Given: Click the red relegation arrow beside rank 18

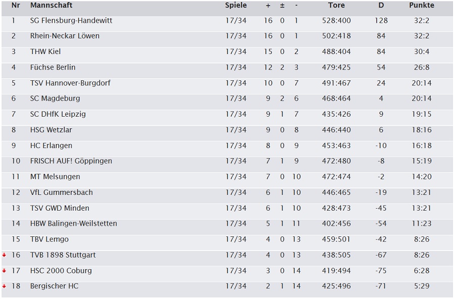Looking at the screenshot, I should pyautogui.click(x=4, y=286).
